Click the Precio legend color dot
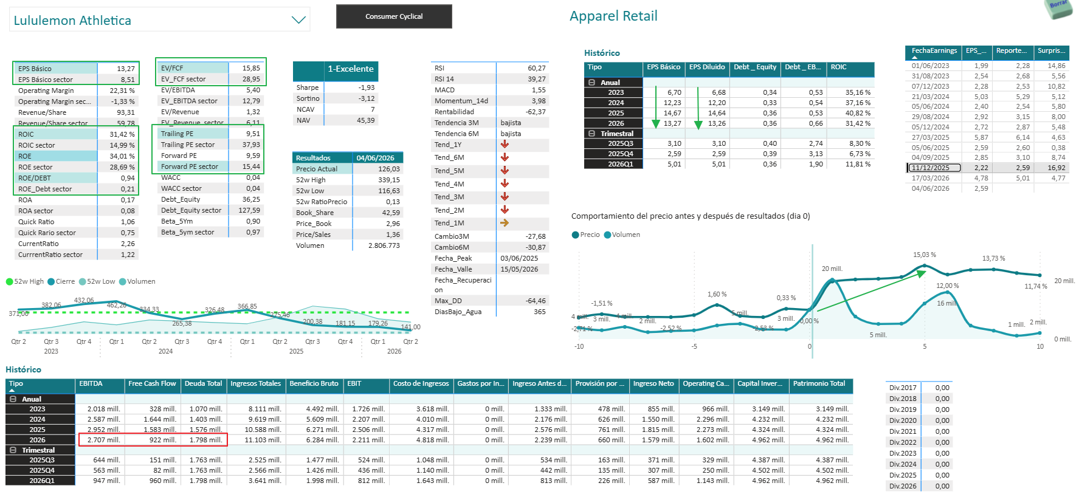 [576, 235]
